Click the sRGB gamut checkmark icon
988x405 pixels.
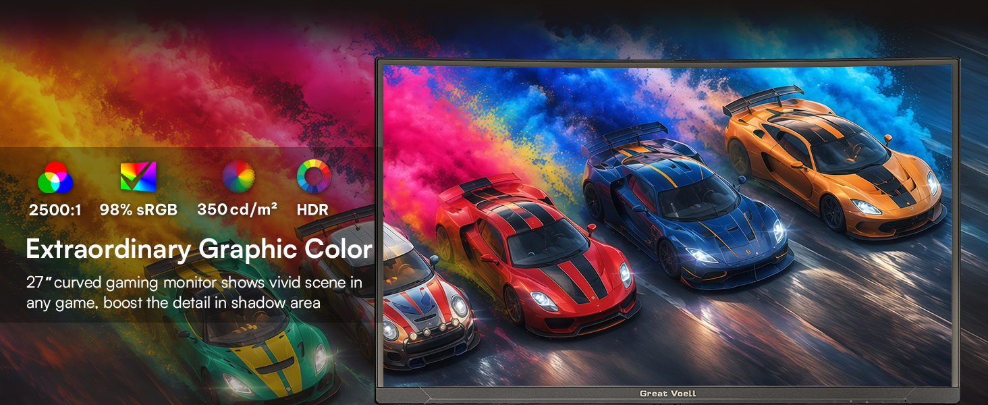[138, 176]
